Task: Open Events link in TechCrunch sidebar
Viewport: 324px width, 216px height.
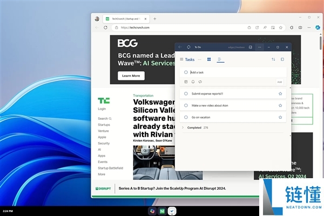Action: pos(103,162)
